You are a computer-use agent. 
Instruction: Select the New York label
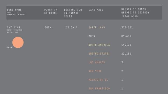(x=95, y=71)
